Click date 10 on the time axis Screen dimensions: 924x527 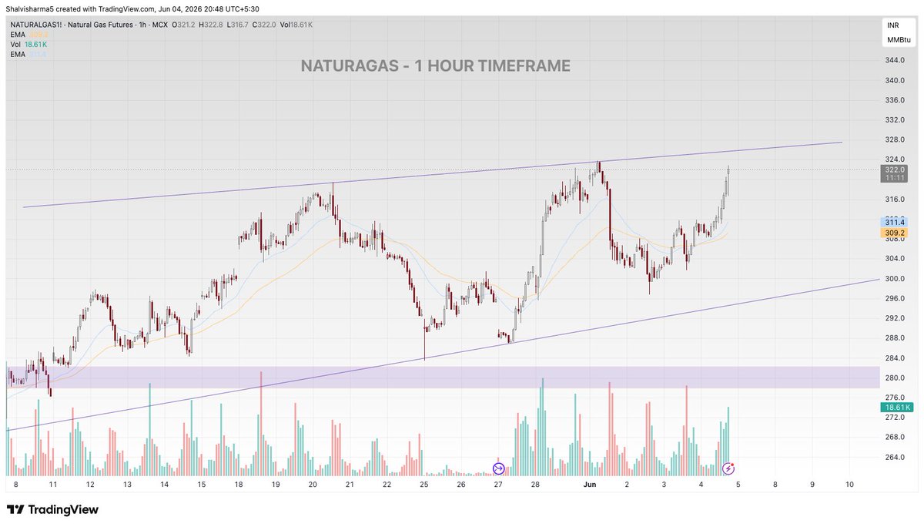pos(849,485)
